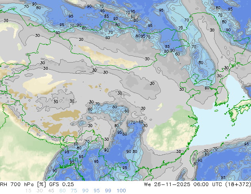Select the "We 26-11-2025" date text
Image resolution: width=251 pixels, height=194 pixels.
(167, 184)
